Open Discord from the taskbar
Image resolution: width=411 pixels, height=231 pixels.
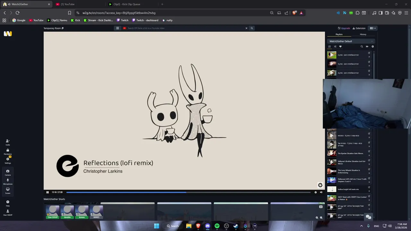coord(208,226)
